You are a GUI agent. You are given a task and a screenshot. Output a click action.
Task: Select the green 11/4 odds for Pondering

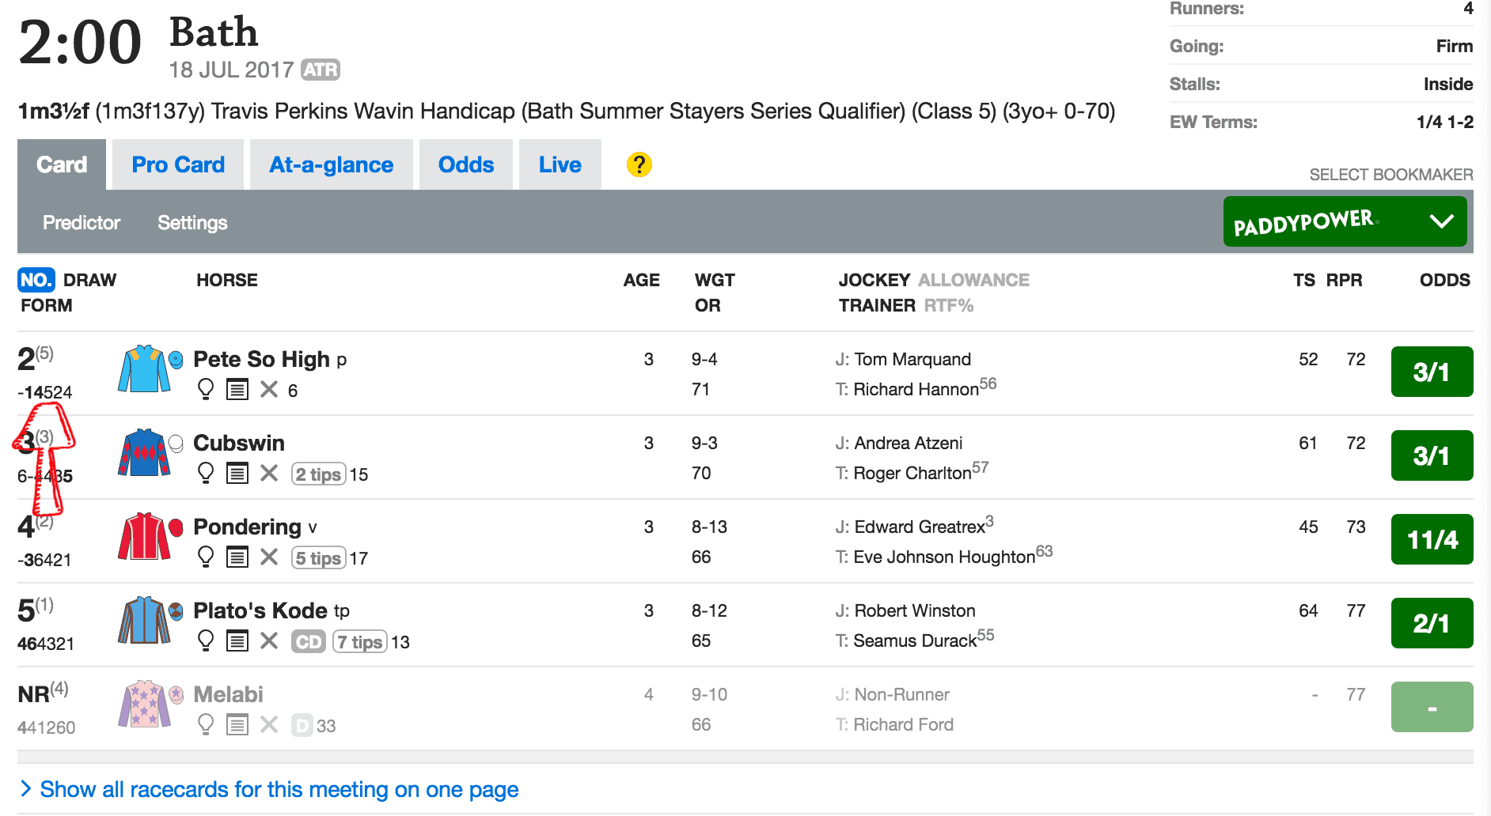tap(1432, 539)
